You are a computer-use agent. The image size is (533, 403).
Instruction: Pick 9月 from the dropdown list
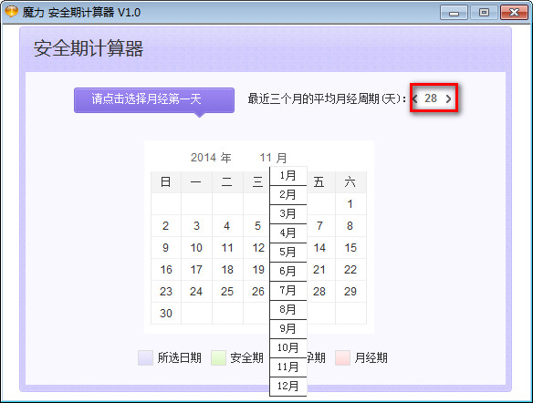[x=287, y=328]
